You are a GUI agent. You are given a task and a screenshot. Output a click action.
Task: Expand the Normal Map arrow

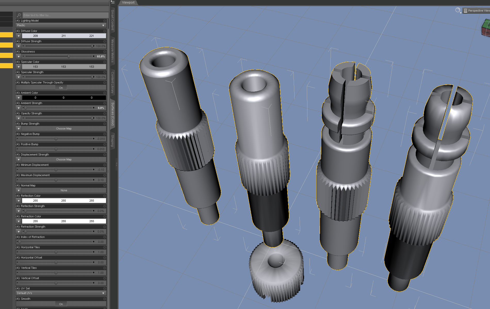point(19,190)
